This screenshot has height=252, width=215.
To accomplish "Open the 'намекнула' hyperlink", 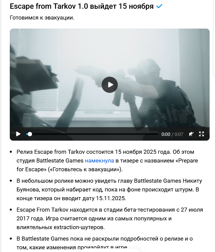I will coord(100,160).
